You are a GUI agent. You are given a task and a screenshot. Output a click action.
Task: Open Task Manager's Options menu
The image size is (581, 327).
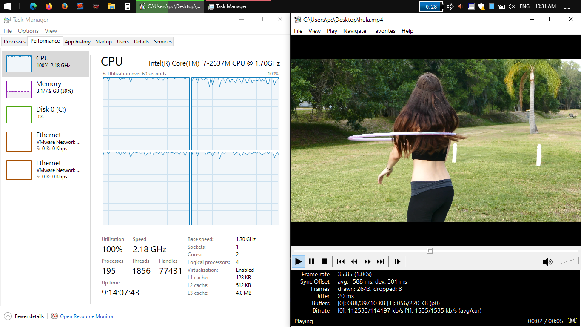pos(28,31)
